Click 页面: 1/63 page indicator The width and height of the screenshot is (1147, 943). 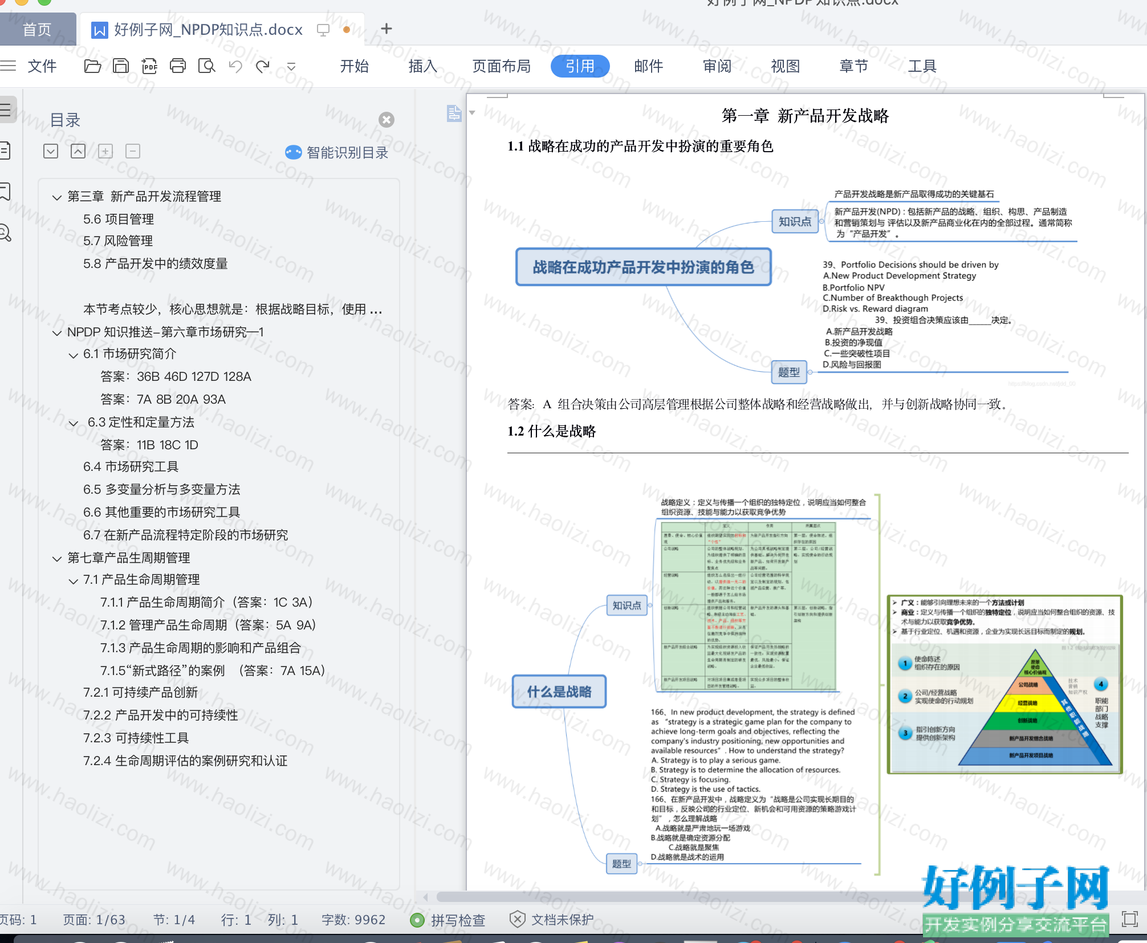[94, 920]
